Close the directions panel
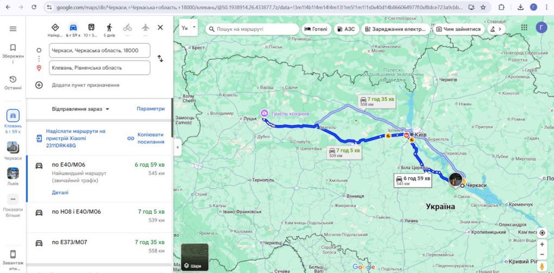Viewport: 554px width, 273px height. [160, 28]
